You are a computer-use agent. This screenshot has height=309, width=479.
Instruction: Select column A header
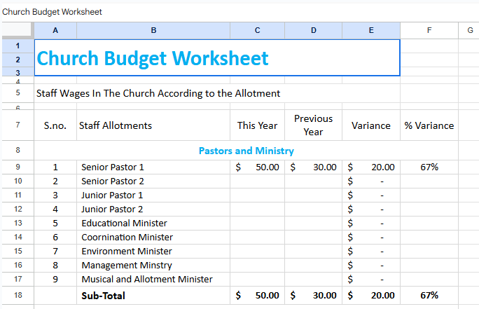tap(55, 30)
